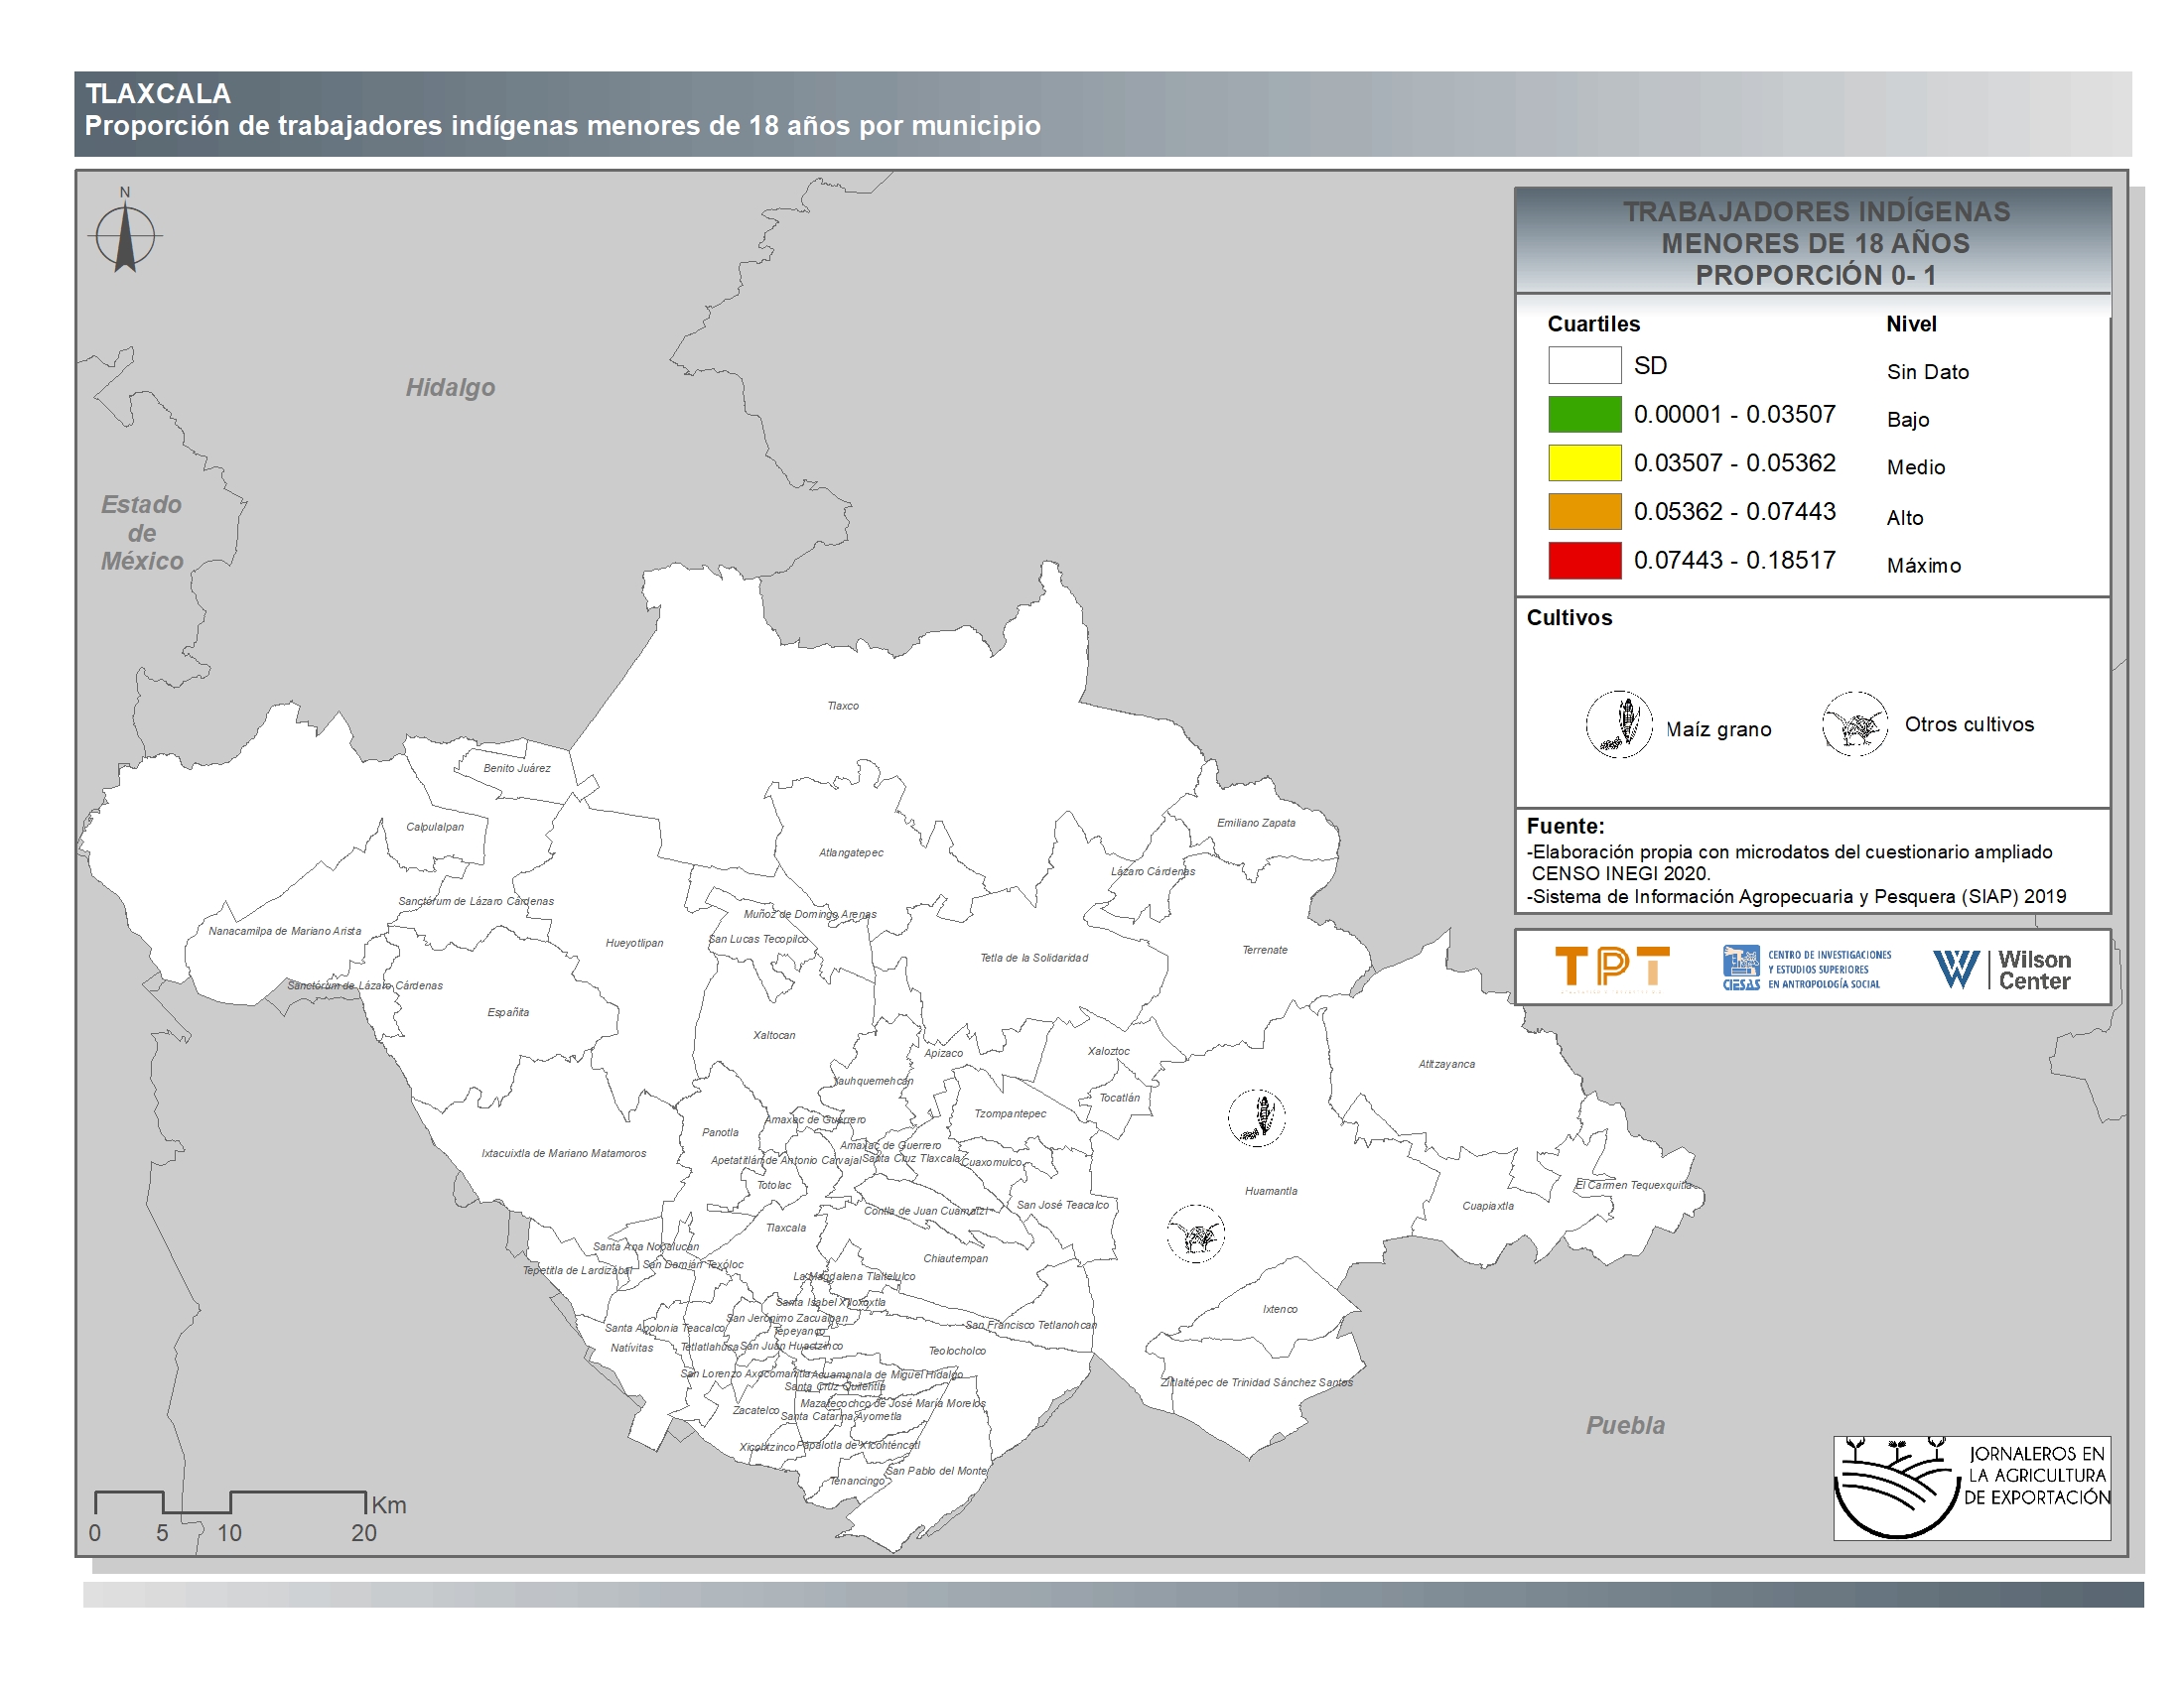Select the green Bajo legend swatch
Viewport: 2184px width, 1687px height.
point(1584,414)
